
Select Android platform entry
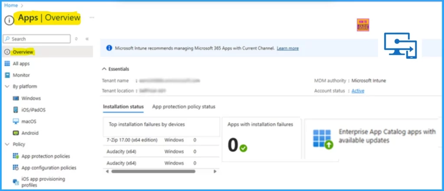(30, 133)
